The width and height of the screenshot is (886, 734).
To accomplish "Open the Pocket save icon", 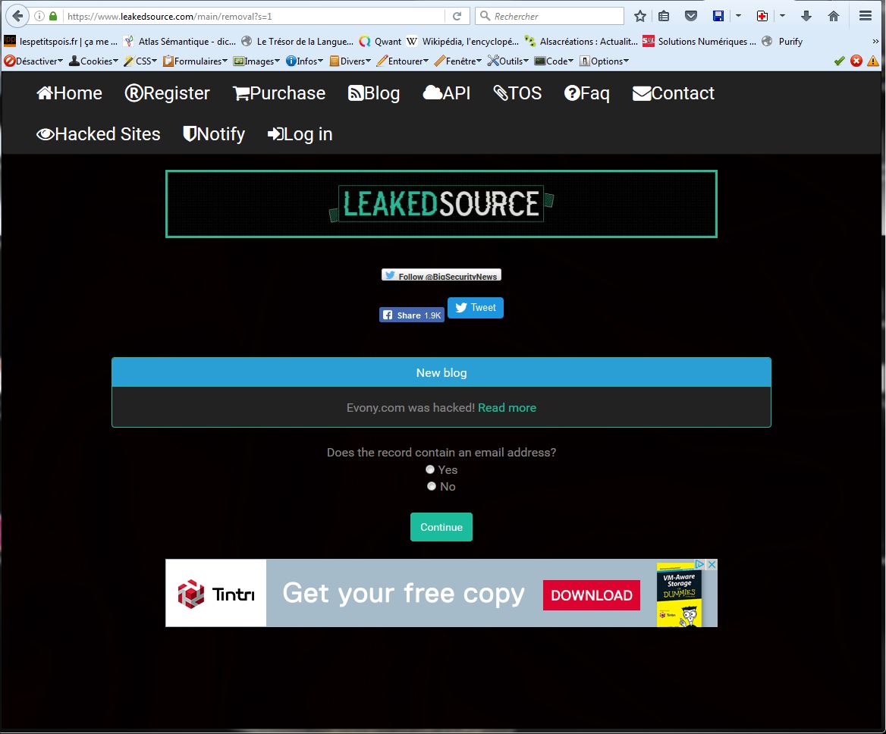I will click(690, 16).
